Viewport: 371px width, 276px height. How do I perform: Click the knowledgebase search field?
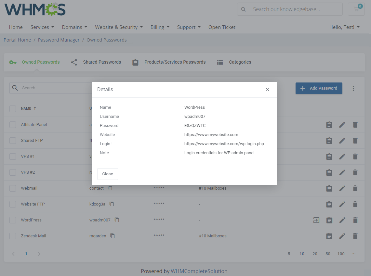(290, 9)
